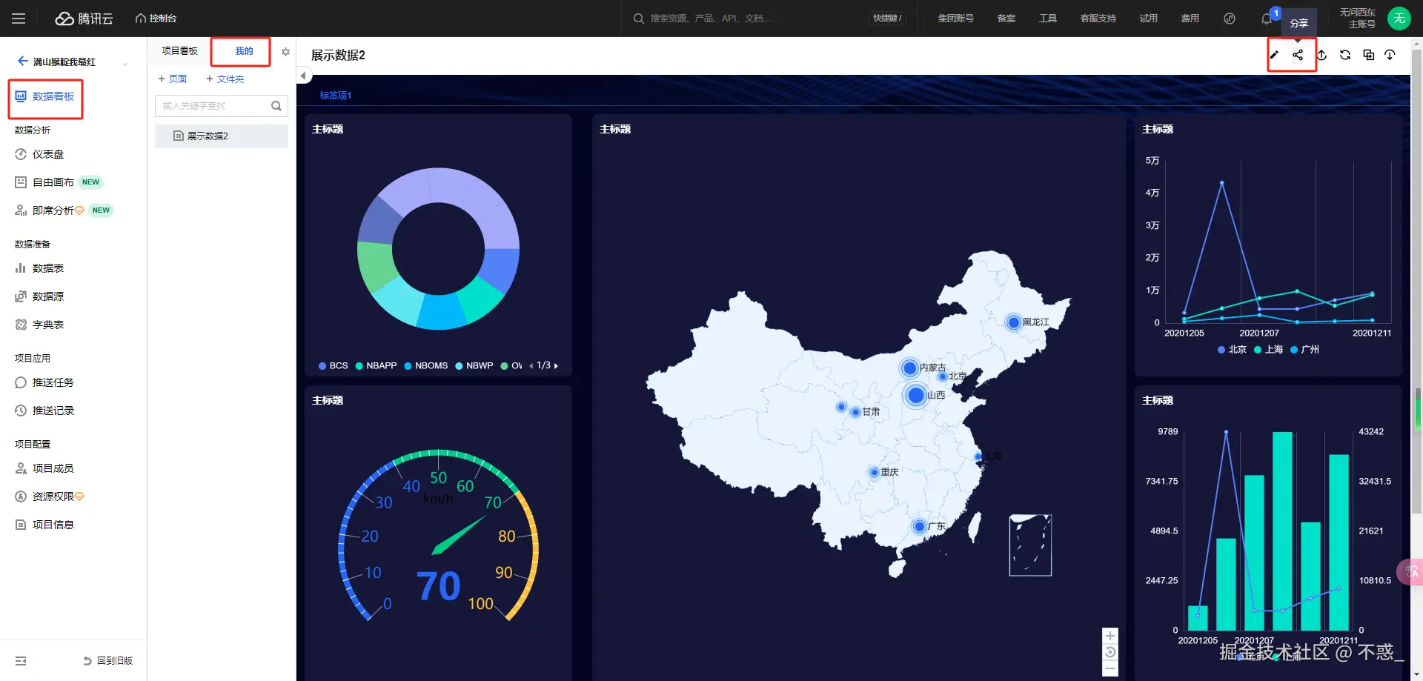Click the 黑龙江 map marker
The height and width of the screenshot is (681, 1423).
coord(1014,322)
